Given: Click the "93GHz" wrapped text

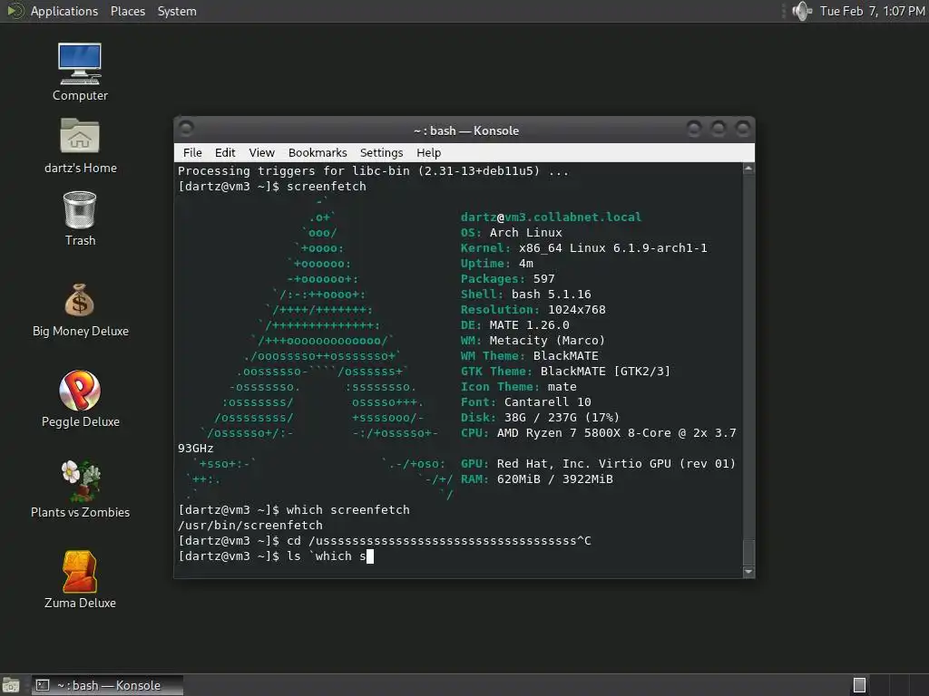Looking at the screenshot, I should coord(196,448).
